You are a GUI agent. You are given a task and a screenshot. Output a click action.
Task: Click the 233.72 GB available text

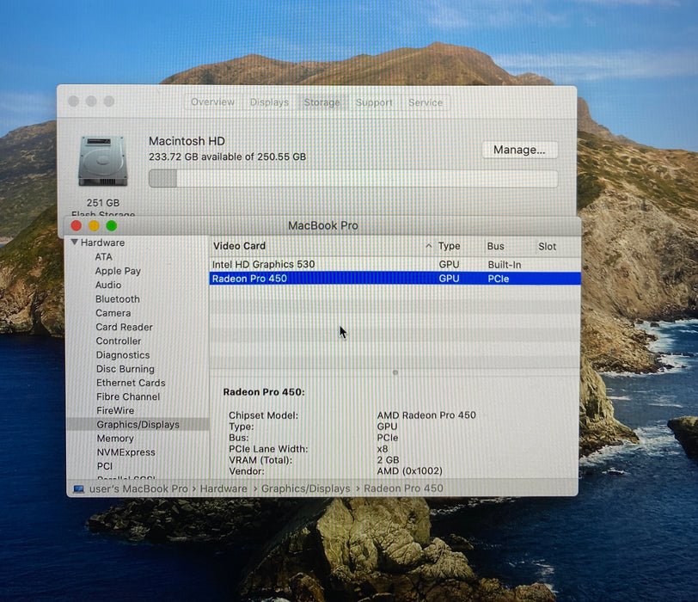[227, 157]
